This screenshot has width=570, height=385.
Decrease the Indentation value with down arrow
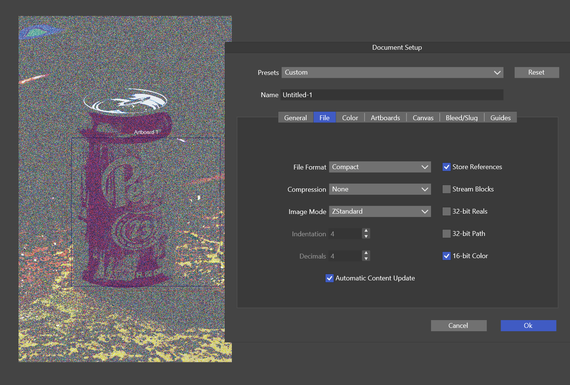click(x=366, y=236)
